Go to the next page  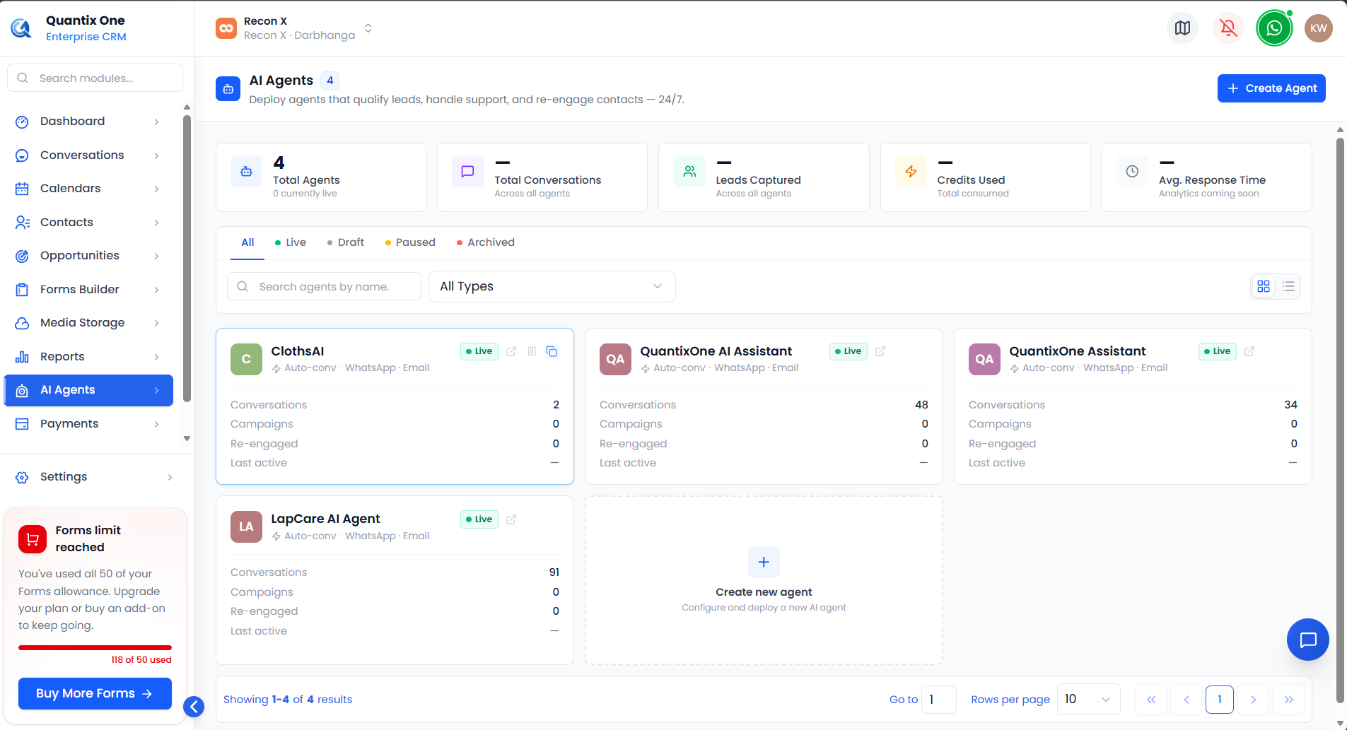point(1253,700)
